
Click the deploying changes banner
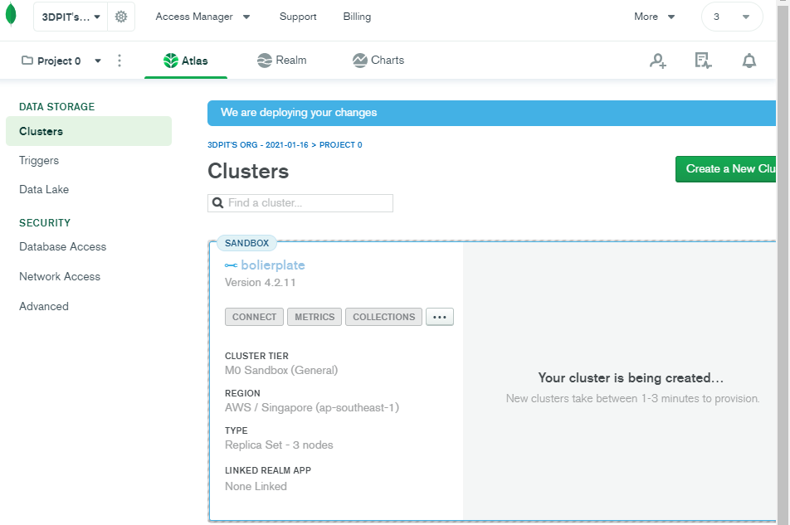491,113
